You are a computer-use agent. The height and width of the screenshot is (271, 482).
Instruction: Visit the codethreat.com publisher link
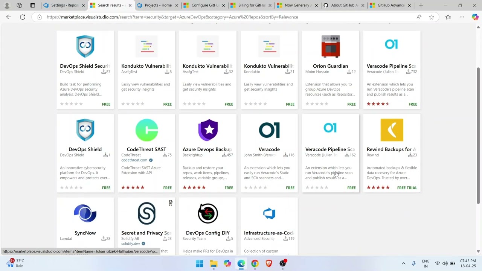click(134, 160)
